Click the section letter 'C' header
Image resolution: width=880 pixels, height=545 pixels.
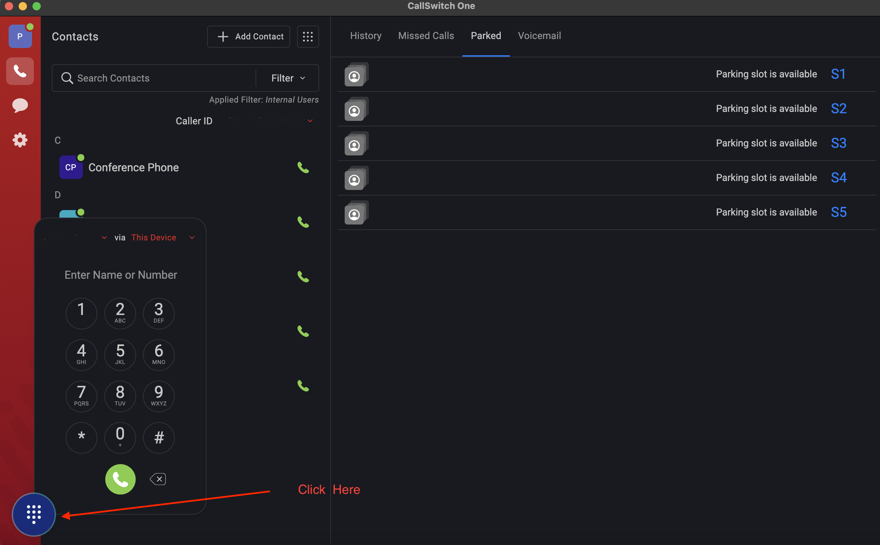[58, 140]
